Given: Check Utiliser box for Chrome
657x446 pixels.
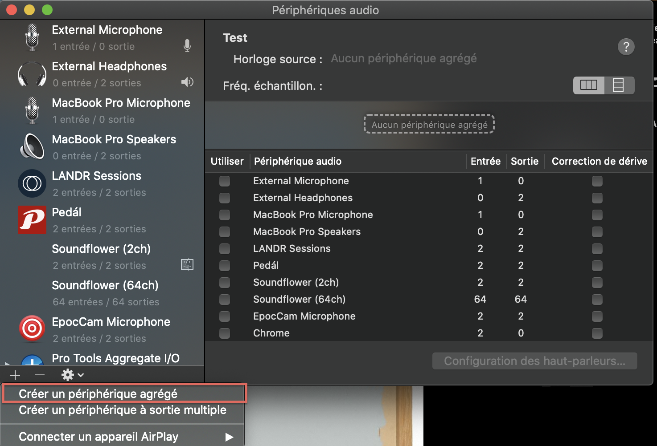Looking at the screenshot, I should point(225,333).
